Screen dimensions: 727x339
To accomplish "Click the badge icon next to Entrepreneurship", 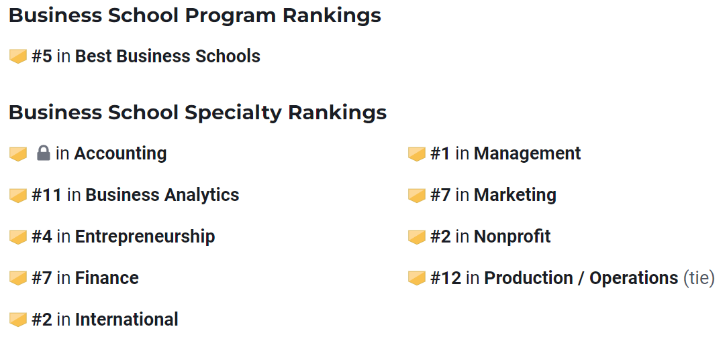I will click(x=18, y=236).
